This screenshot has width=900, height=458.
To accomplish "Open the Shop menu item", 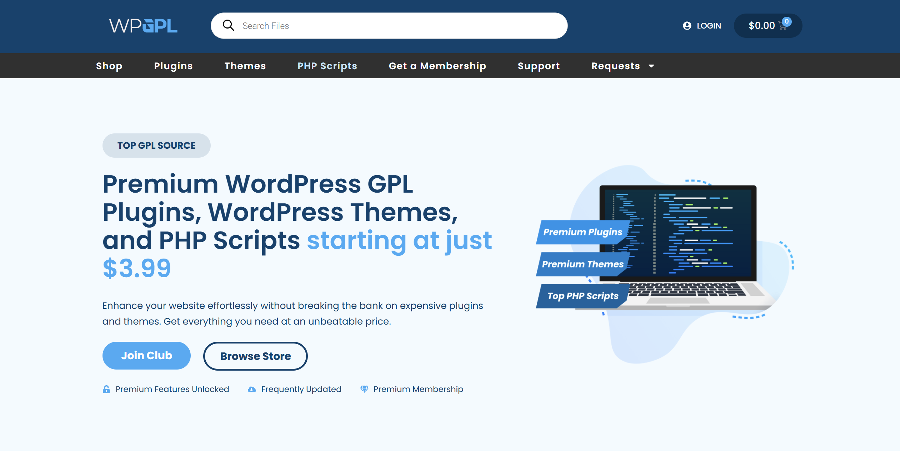I will pyautogui.click(x=109, y=66).
